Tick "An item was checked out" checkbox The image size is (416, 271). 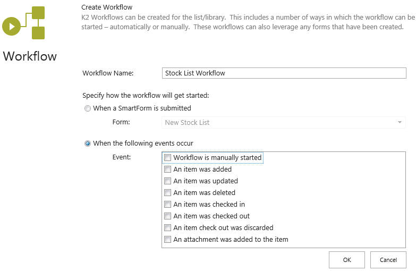[168, 216]
